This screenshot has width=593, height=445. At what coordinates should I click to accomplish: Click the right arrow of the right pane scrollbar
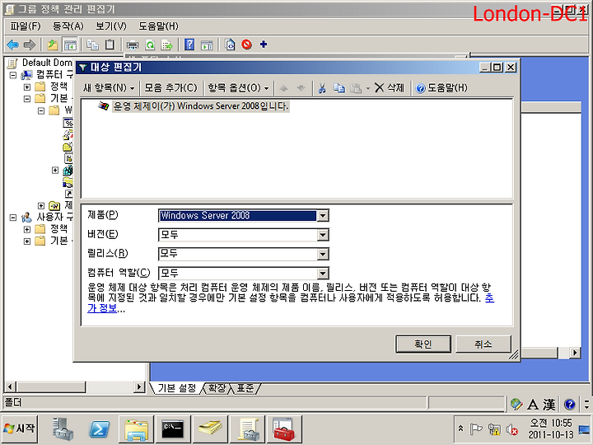(x=575, y=353)
